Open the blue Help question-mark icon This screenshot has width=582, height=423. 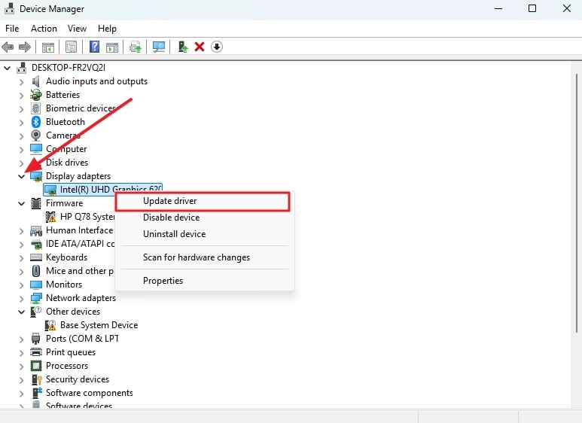click(x=94, y=47)
